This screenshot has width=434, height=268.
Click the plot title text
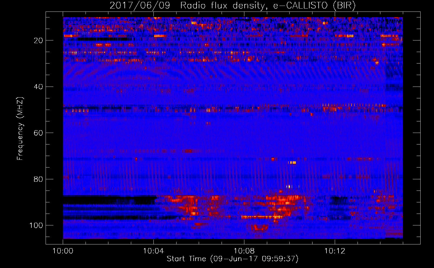(x=233, y=5)
